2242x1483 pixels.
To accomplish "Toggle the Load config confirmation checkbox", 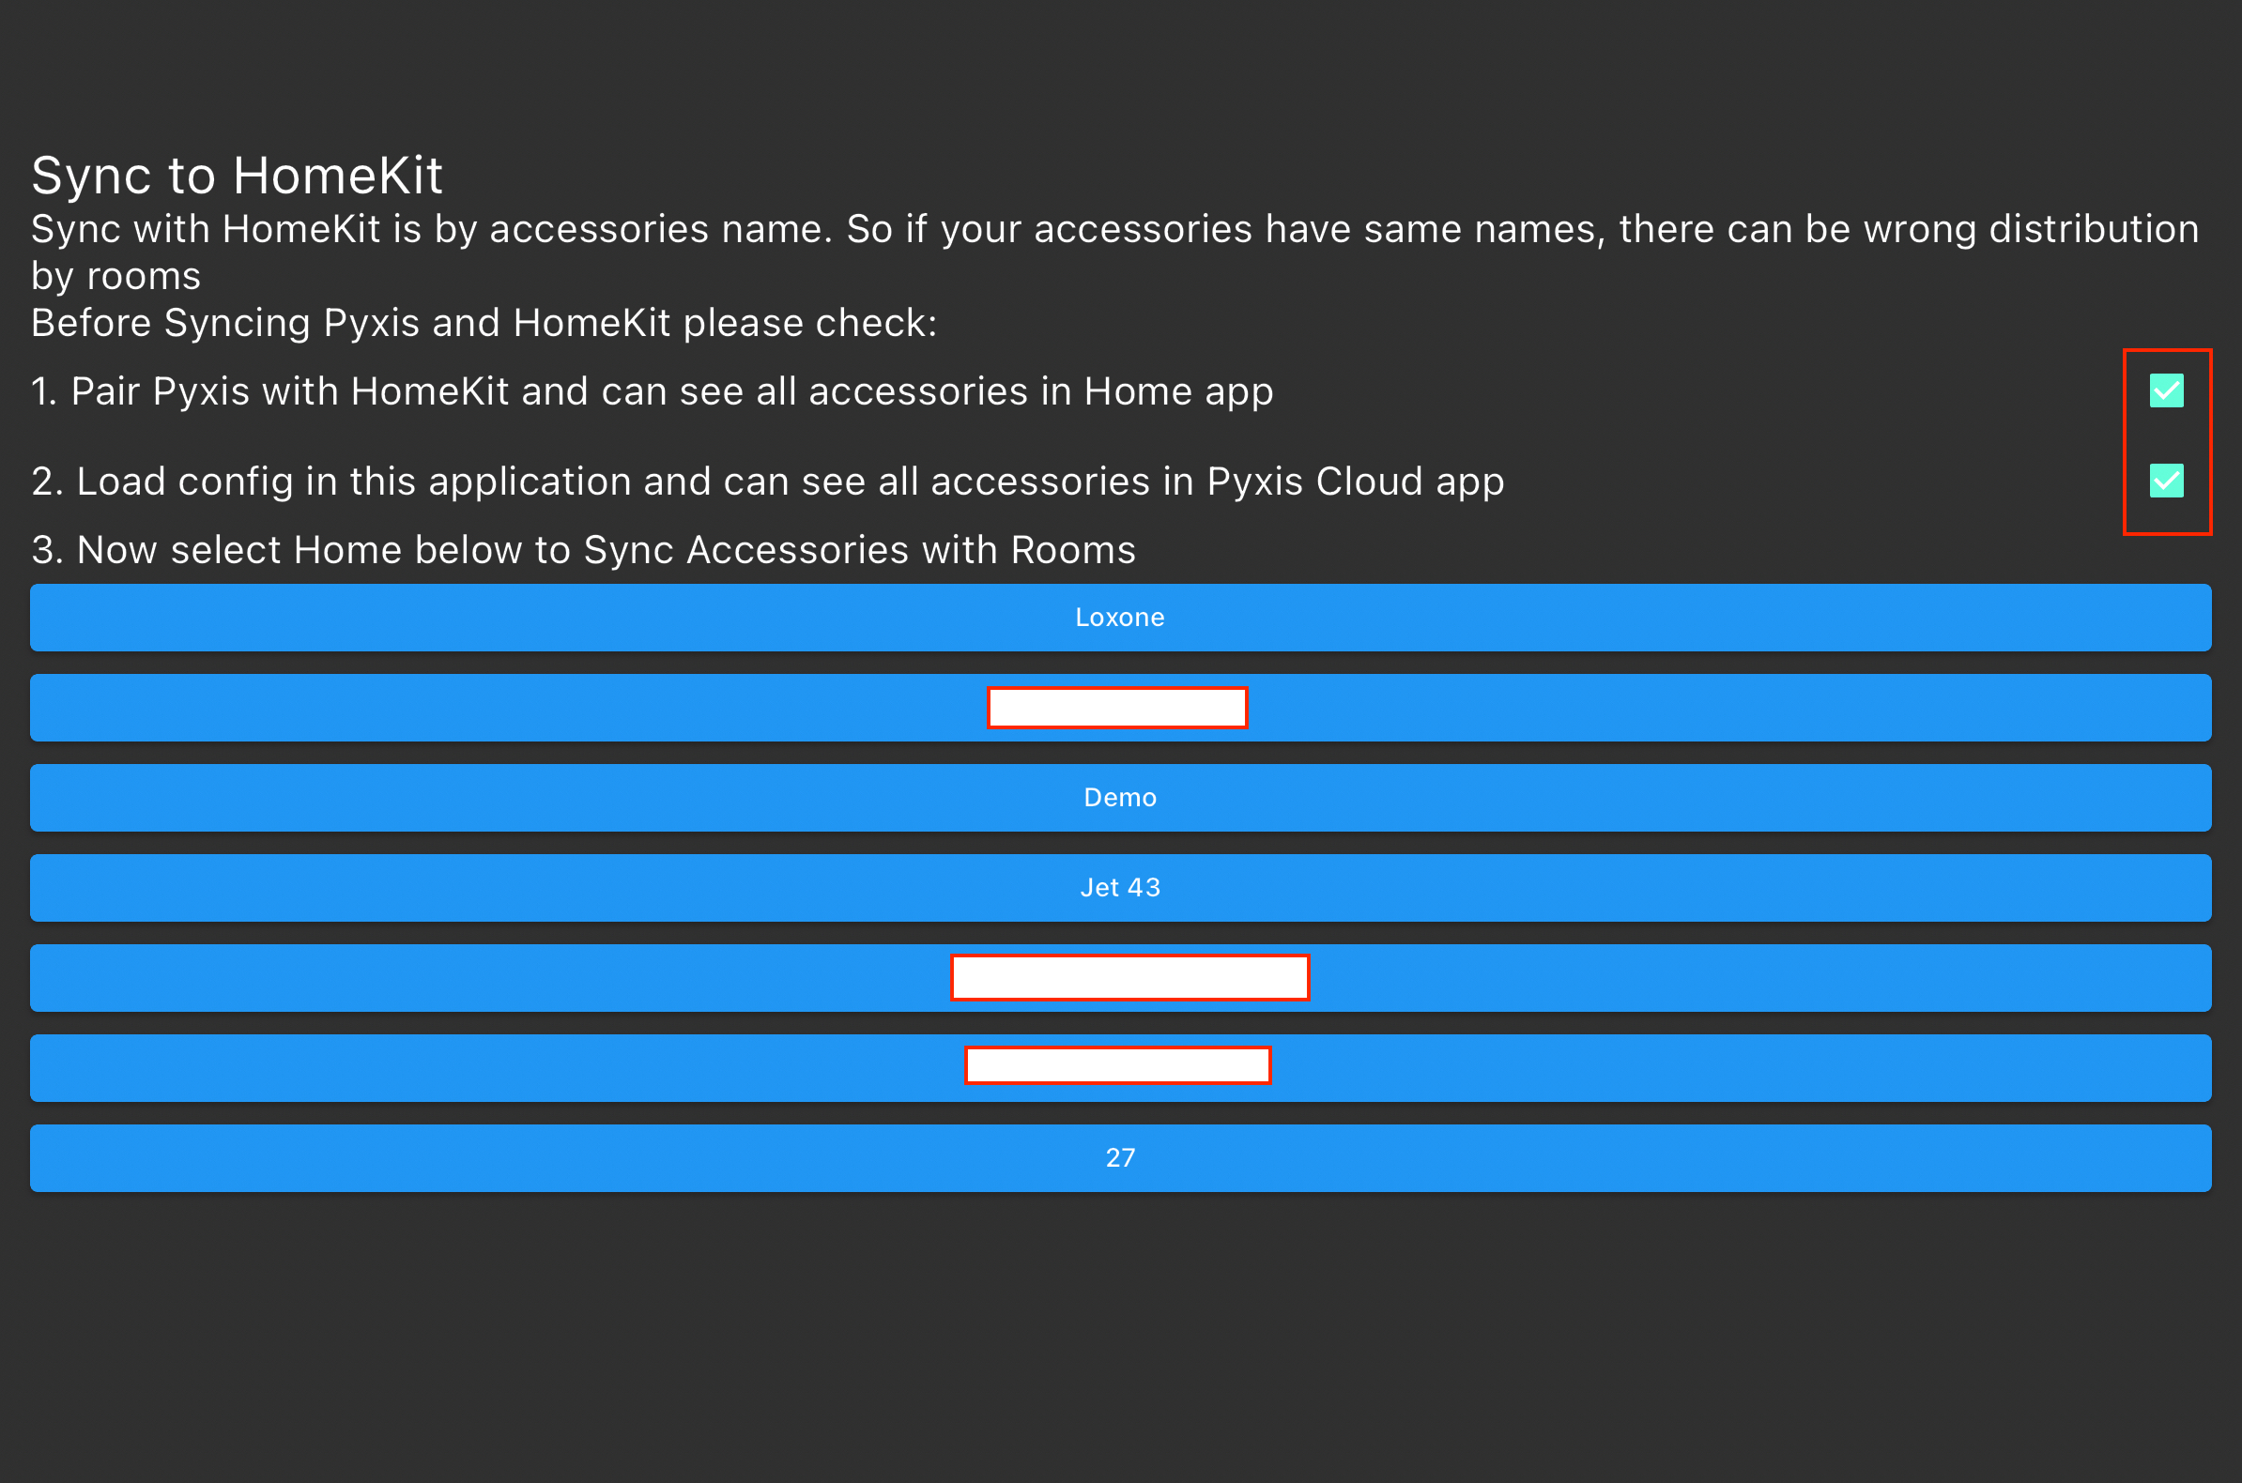I will 2166,481.
